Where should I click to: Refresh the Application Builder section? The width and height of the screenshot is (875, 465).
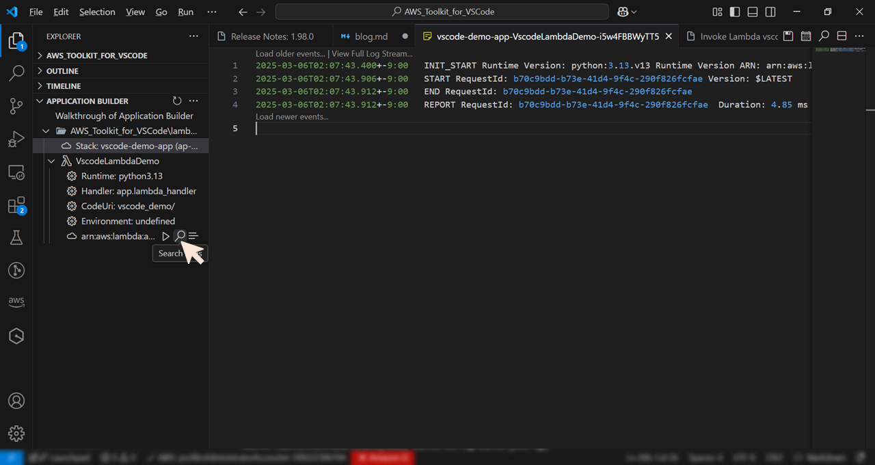click(176, 101)
